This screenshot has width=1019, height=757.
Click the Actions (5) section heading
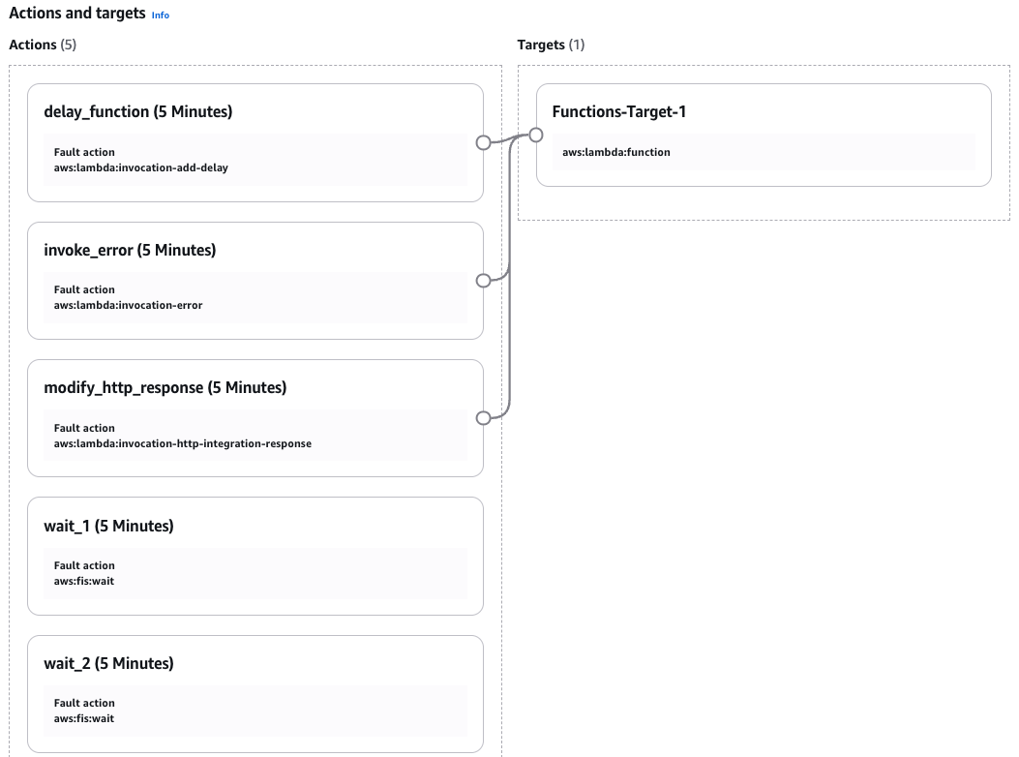(x=42, y=45)
